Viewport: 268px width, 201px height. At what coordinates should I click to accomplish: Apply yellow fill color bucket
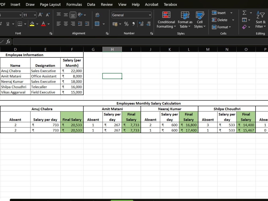[32, 24]
